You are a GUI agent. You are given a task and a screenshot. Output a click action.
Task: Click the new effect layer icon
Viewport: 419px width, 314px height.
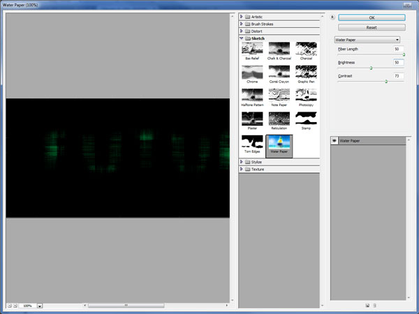click(x=367, y=305)
